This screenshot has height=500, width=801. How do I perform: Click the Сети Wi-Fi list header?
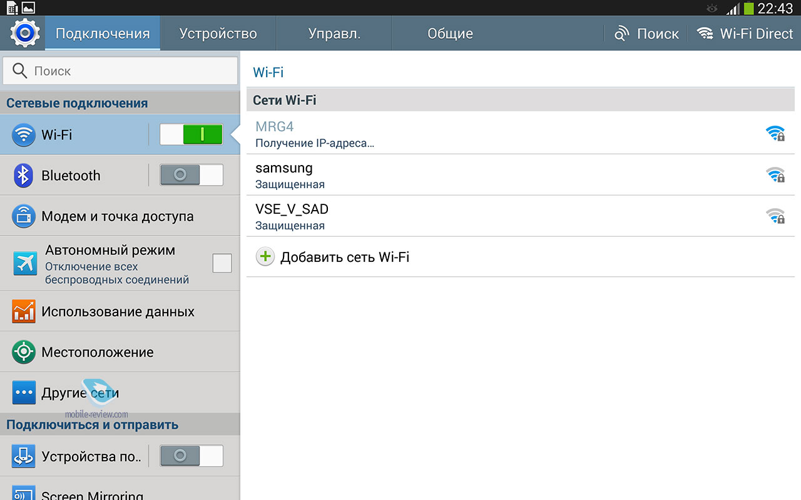pyautogui.click(x=521, y=100)
